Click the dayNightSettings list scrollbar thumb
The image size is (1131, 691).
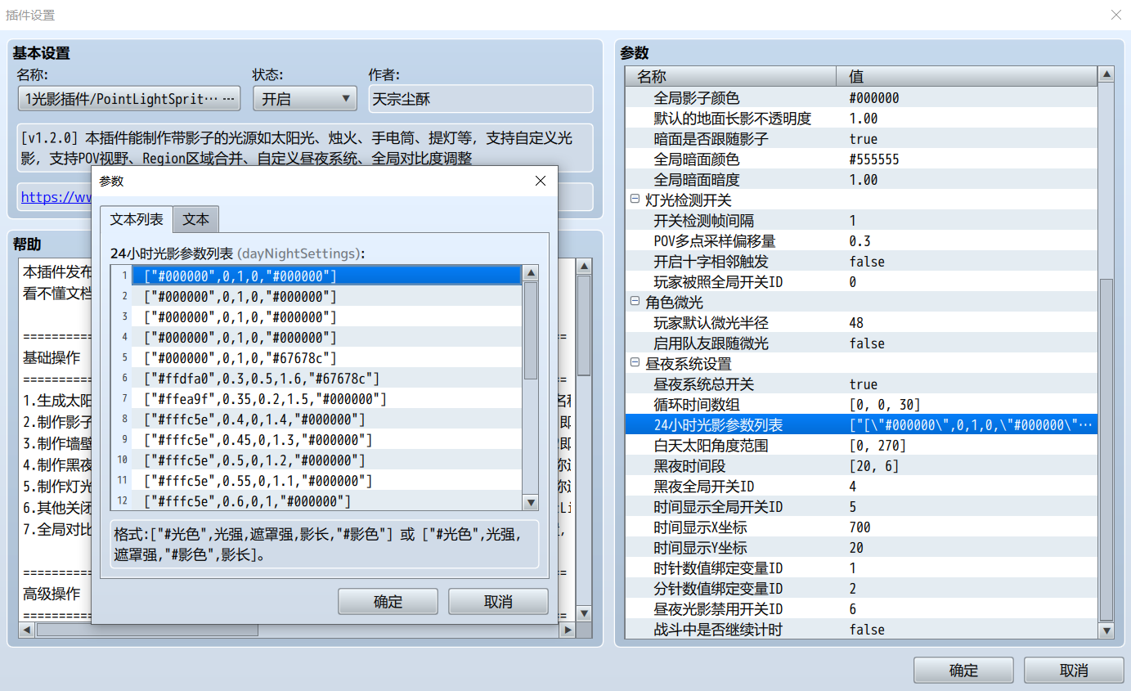click(531, 330)
